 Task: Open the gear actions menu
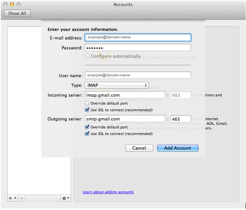click(66, 198)
